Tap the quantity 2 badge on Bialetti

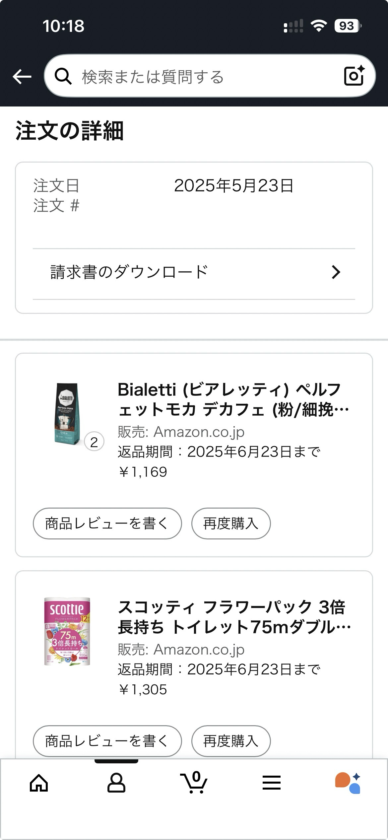point(94,442)
